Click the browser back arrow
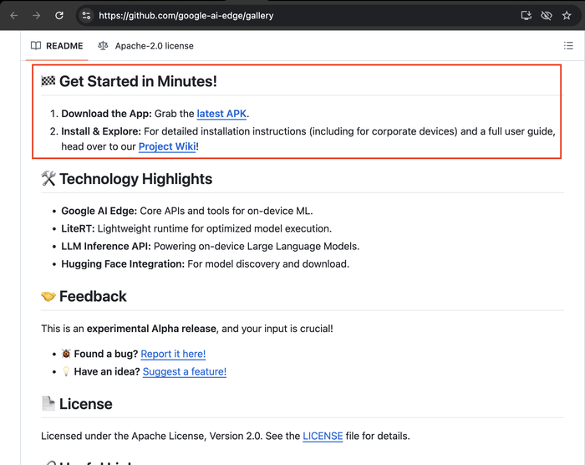The height and width of the screenshot is (465, 585). click(x=13, y=15)
